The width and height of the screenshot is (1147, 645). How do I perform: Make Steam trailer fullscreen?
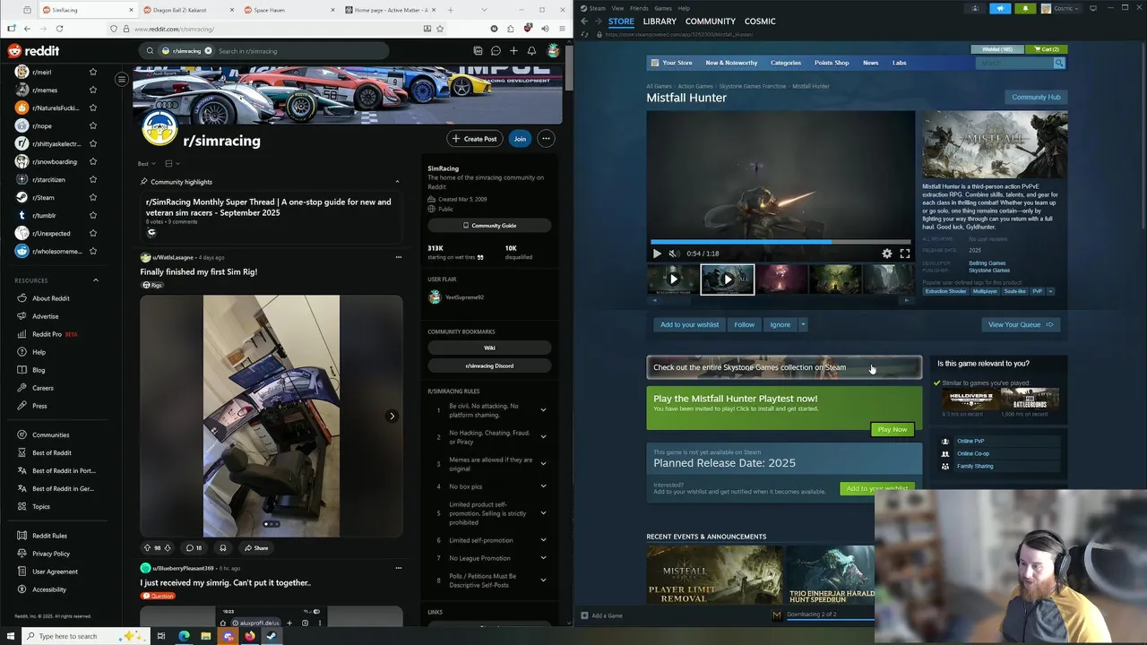[905, 254]
